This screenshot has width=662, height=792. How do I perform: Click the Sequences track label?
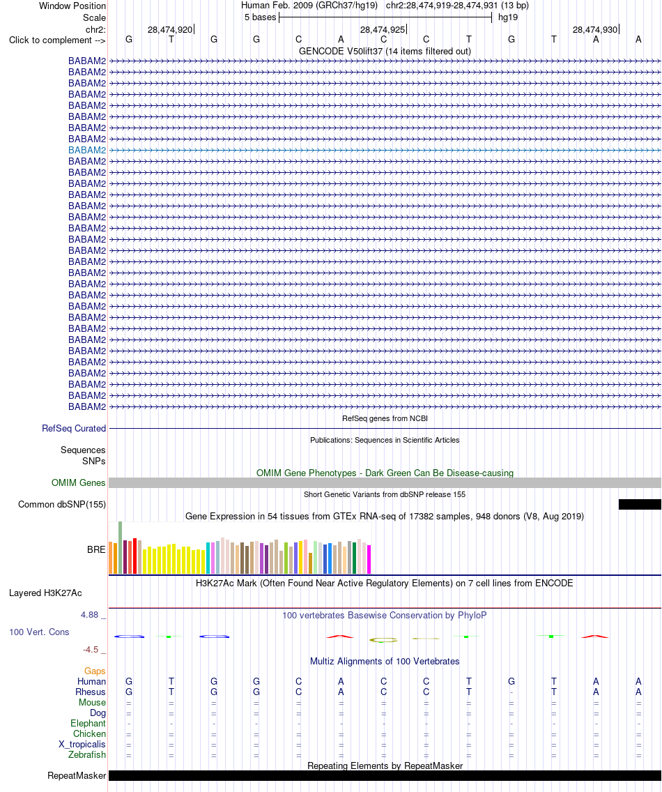tap(83, 450)
